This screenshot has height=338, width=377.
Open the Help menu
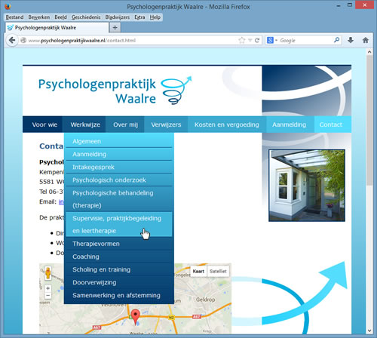click(155, 17)
